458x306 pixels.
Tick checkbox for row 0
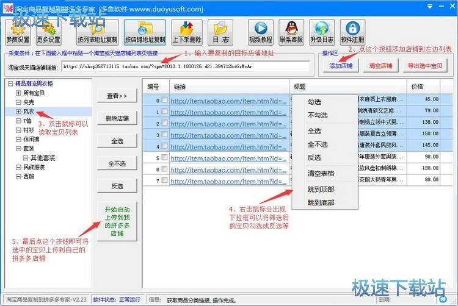click(x=164, y=100)
